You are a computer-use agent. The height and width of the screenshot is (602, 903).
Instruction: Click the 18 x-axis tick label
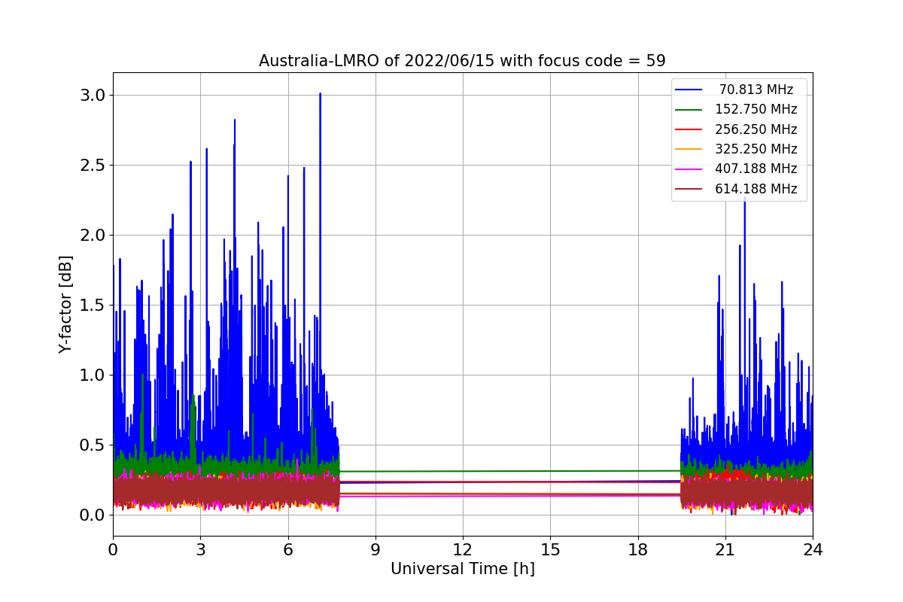pyautogui.click(x=637, y=550)
